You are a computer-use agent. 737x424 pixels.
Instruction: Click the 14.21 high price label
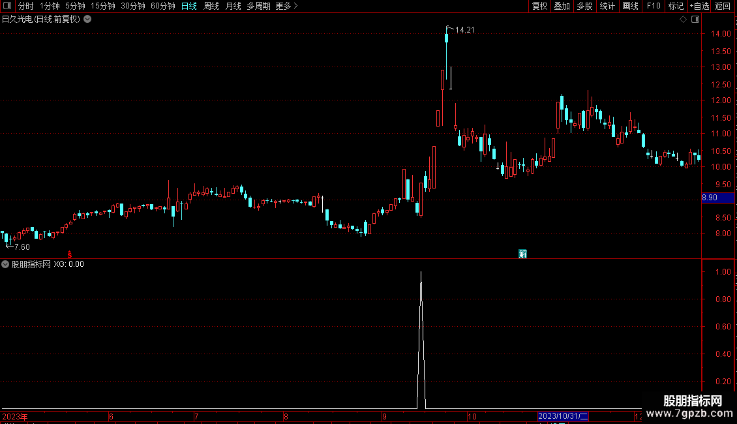[x=465, y=30]
